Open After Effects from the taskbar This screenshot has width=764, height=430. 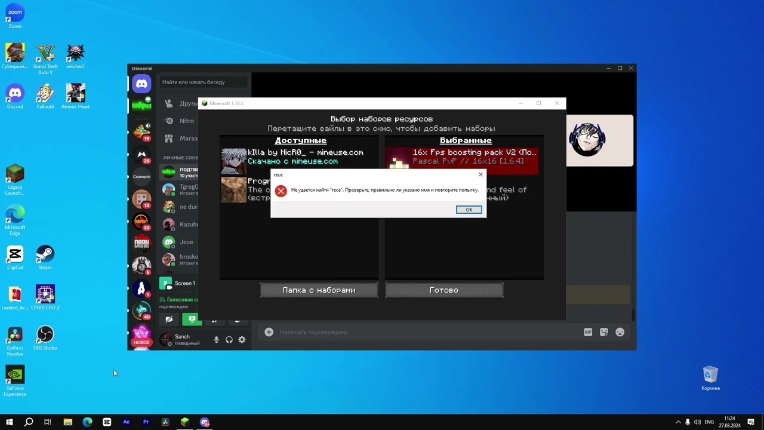pyautogui.click(x=126, y=422)
